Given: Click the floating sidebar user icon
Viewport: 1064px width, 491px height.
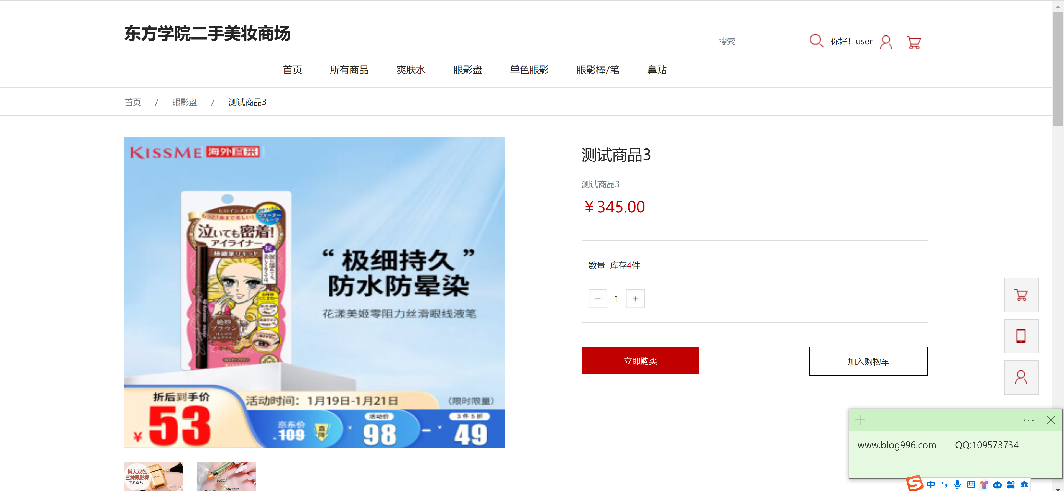Looking at the screenshot, I should coord(1020,377).
